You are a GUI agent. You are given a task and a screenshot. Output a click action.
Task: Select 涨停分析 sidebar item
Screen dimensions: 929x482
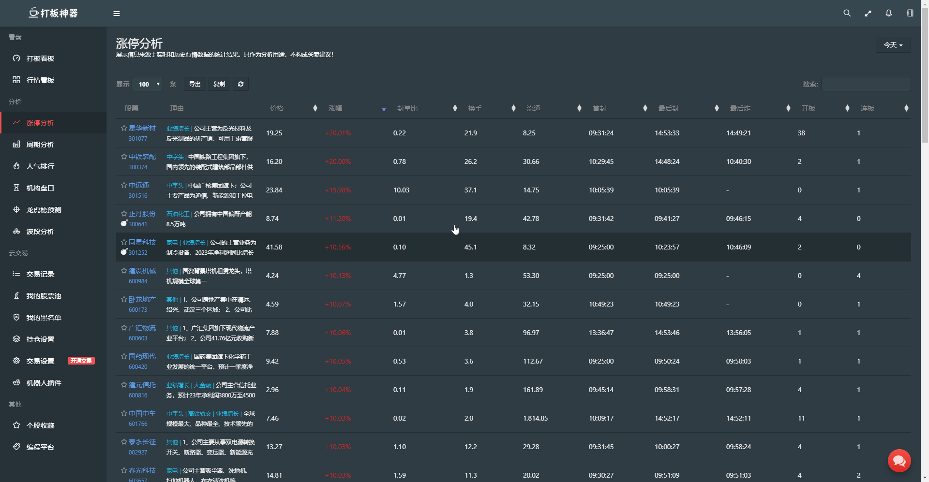click(x=53, y=123)
